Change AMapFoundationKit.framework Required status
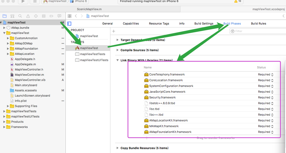 coord(266,132)
